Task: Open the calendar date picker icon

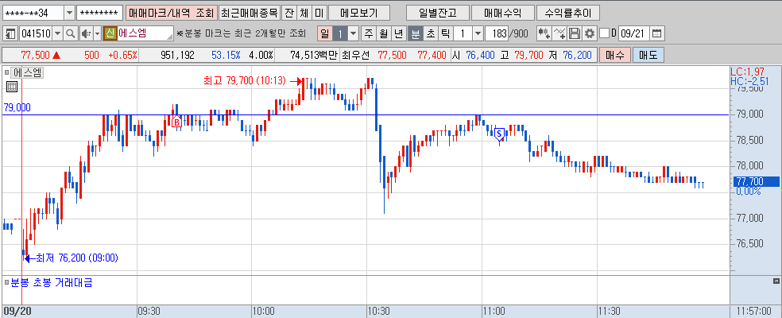Action: tap(656, 33)
